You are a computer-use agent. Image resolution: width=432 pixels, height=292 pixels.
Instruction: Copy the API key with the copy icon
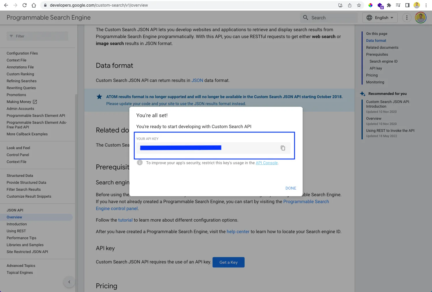(x=283, y=148)
